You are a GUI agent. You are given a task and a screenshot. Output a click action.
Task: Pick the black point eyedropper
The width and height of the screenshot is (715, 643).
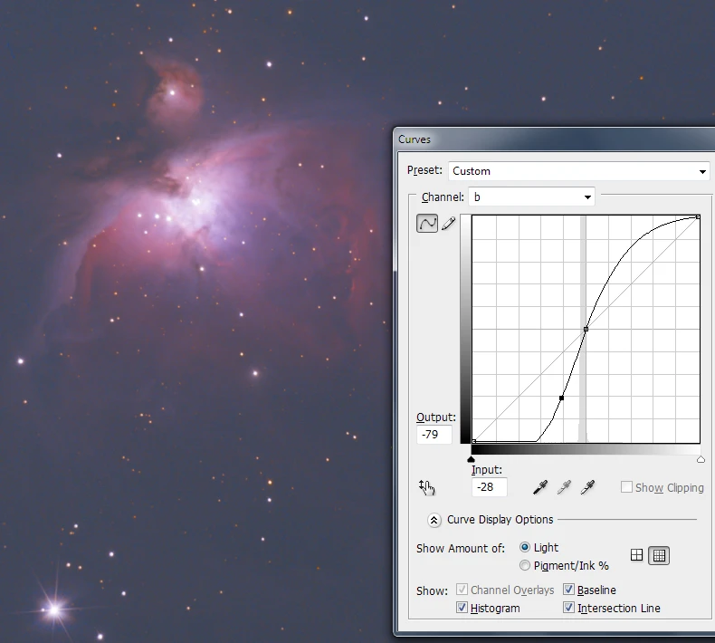540,487
